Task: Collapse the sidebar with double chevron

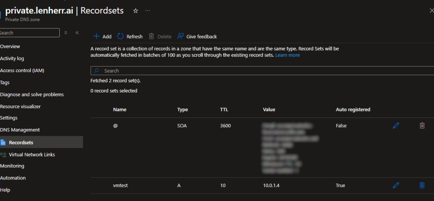Action: click(x=77, y=33)
